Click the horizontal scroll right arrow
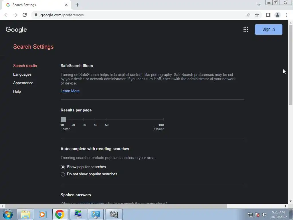The height and width of the screenshot is (220, 293). [x=286, y=206]
